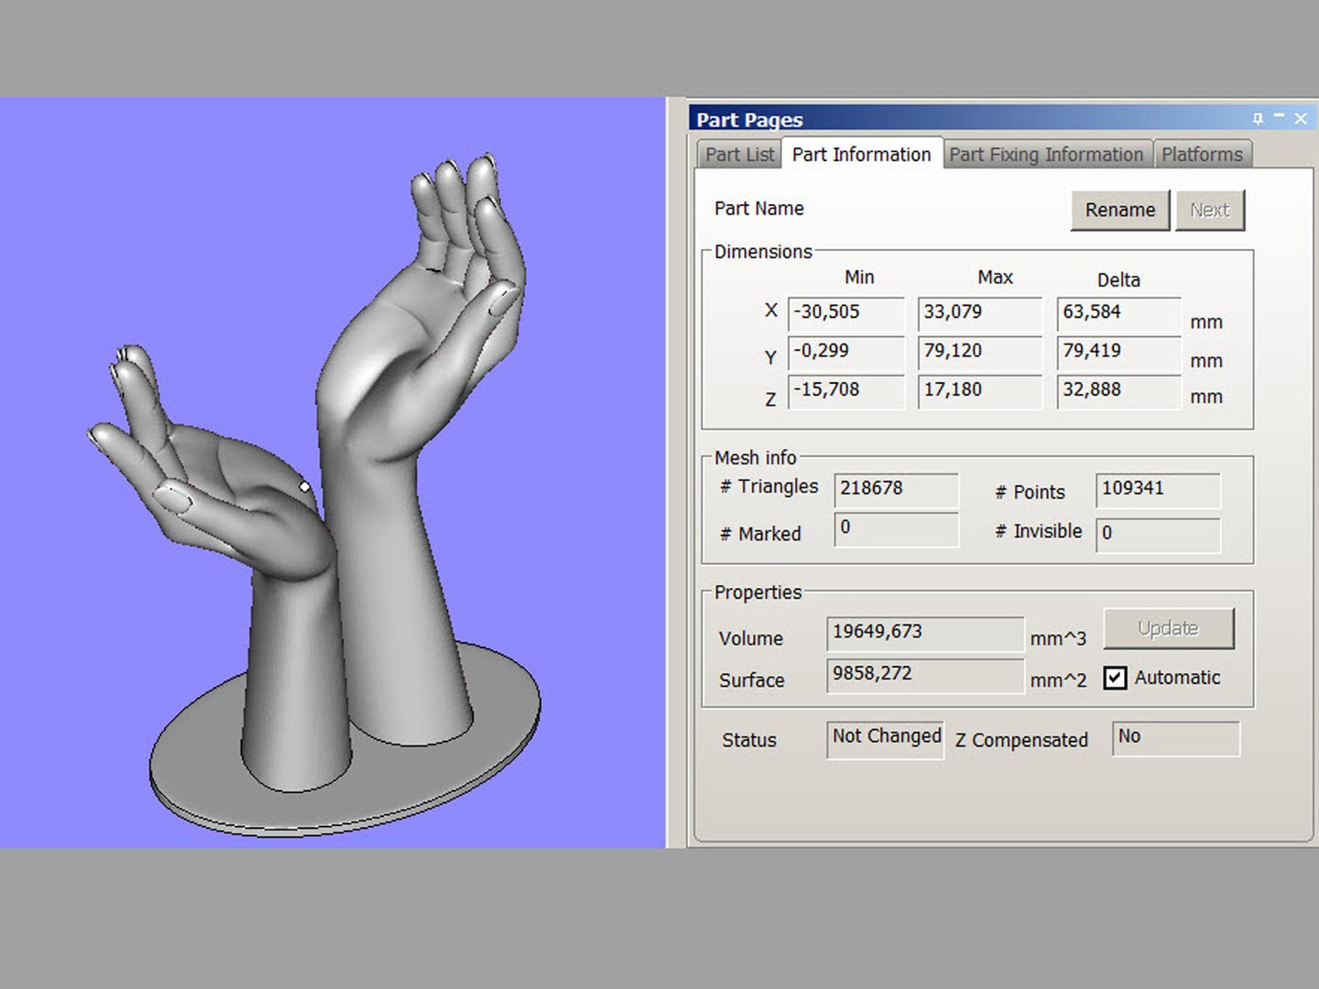Click the Update properties button
Viewport: 1319px width, 989px height.
click(x=1168, y=628)
